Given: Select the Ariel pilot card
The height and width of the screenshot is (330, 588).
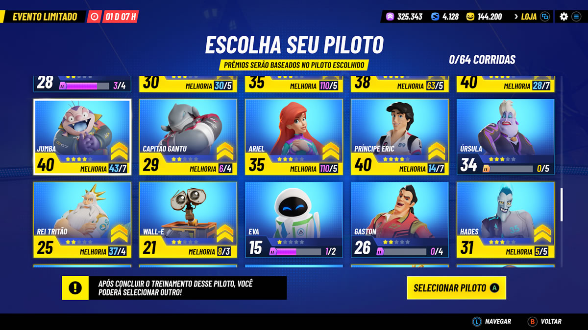Looking at the screenshot, I should click(294, 137).
